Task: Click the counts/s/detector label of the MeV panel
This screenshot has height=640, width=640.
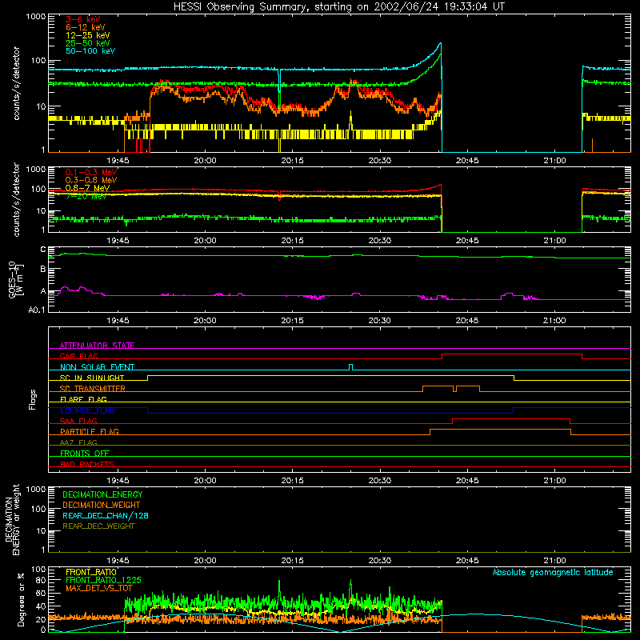Action: (x=16, y=200)
